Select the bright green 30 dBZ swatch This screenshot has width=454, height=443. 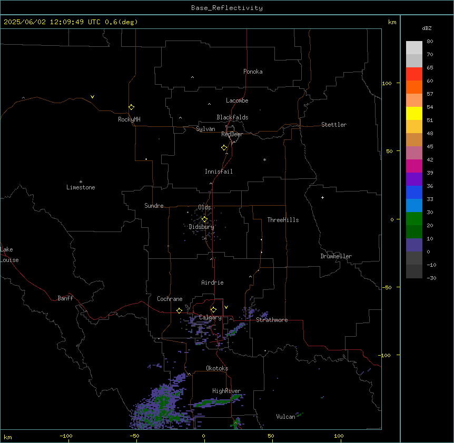[414, 218]
